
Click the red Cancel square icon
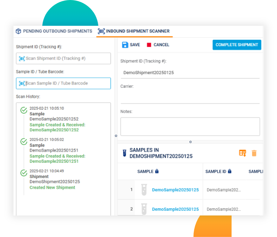[149, 45]
